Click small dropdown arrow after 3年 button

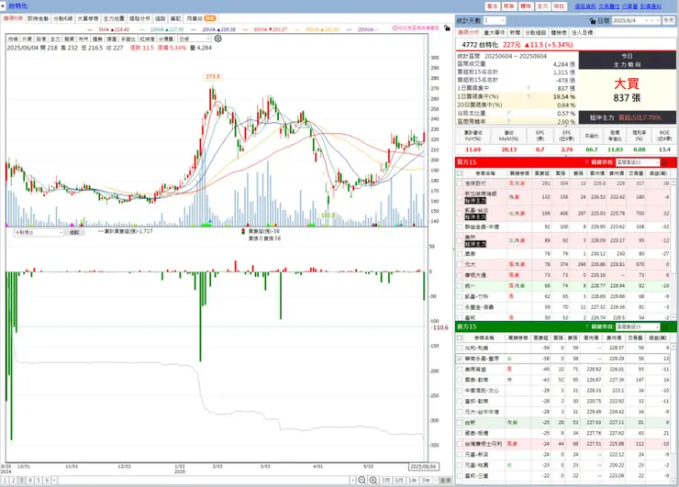[x=434, y=480]
